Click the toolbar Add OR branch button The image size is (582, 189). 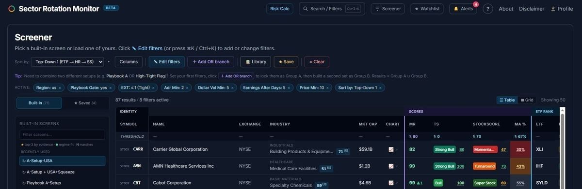(x=211, y=62)
